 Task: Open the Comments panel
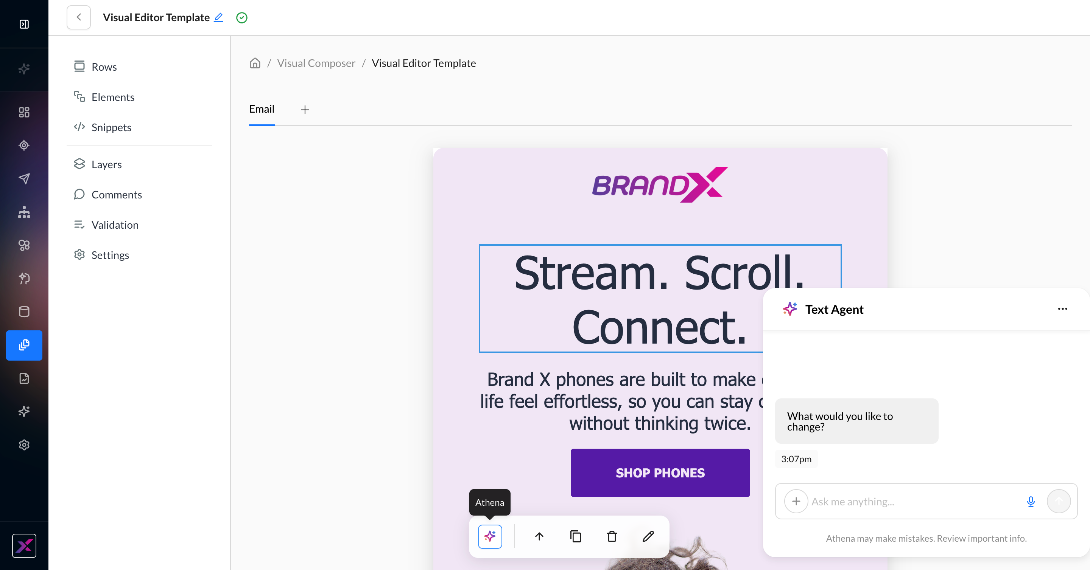point(140,194)
